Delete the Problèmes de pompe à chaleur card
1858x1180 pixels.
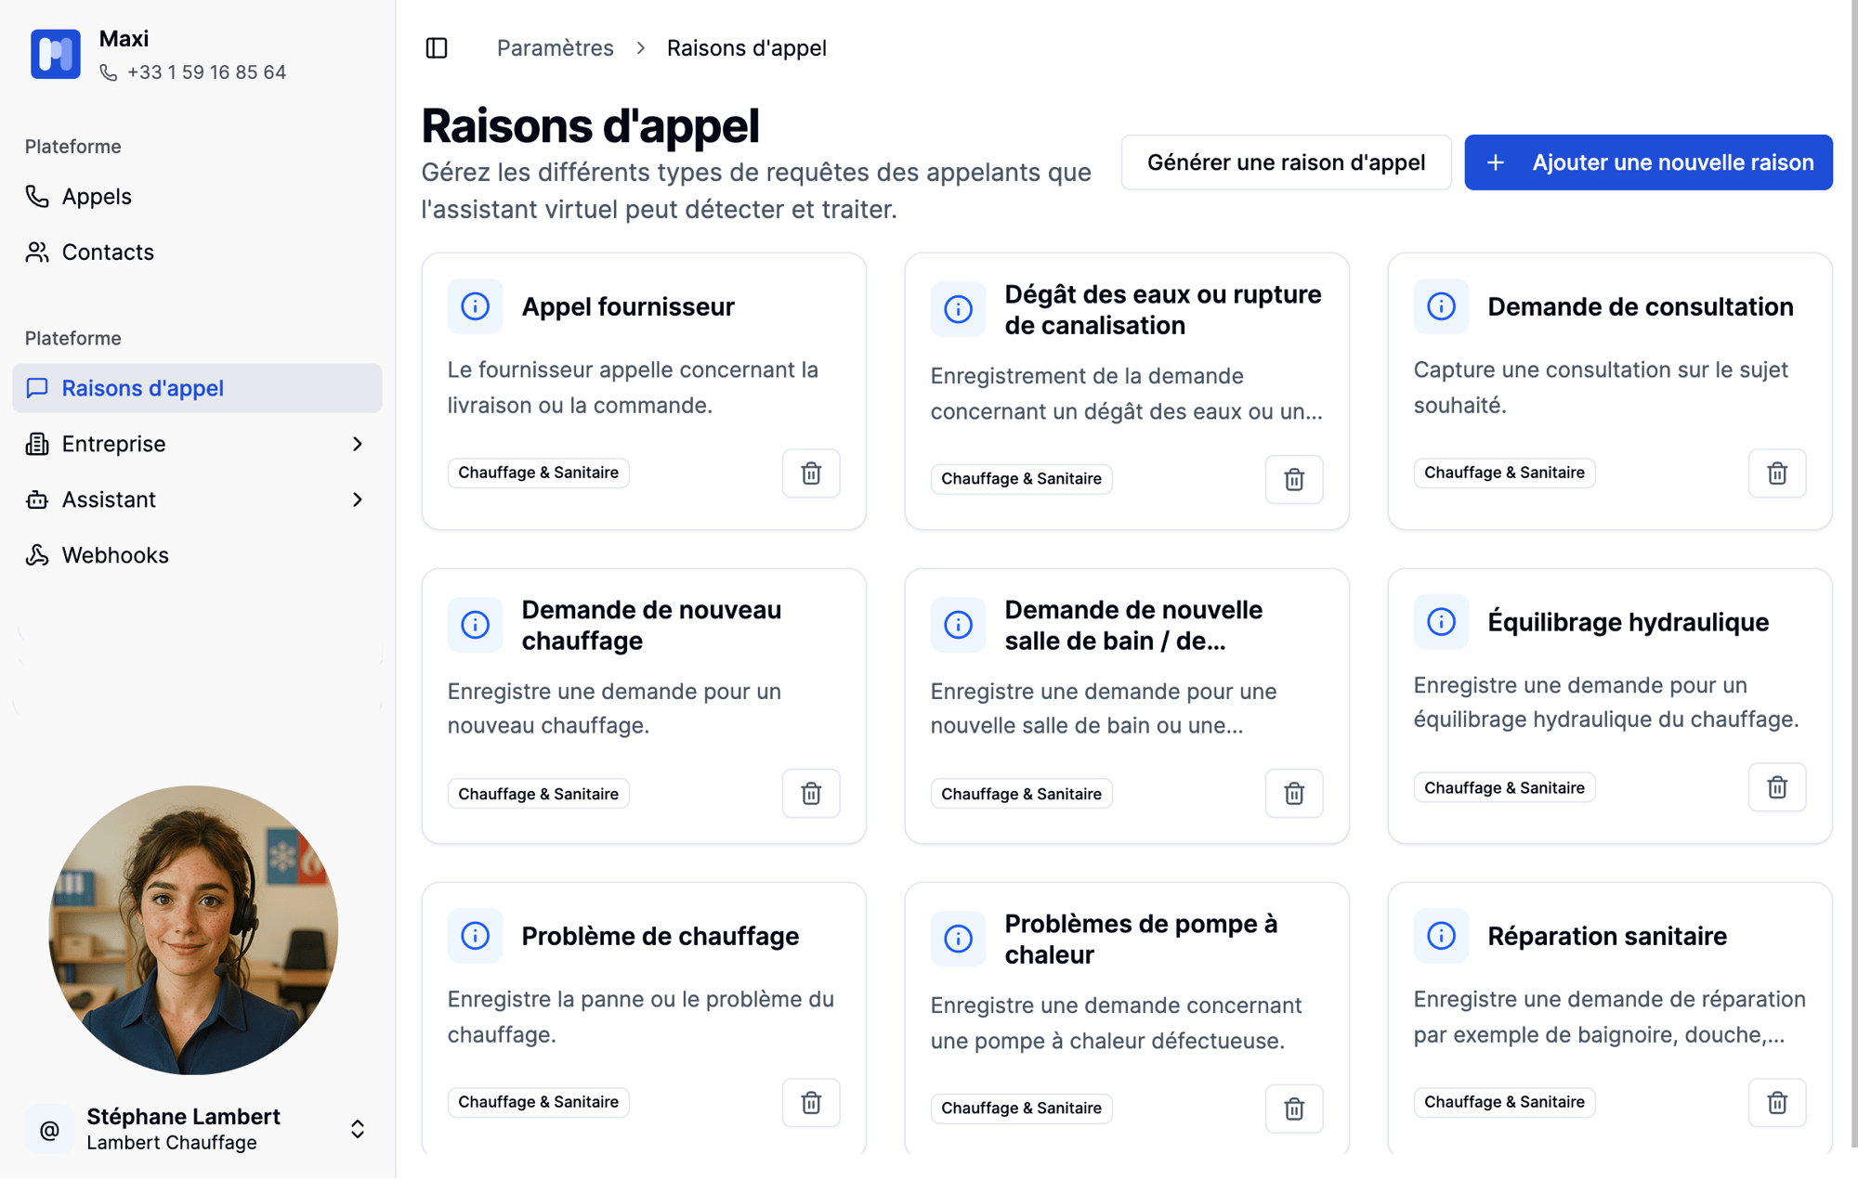coord(1293,1109)
